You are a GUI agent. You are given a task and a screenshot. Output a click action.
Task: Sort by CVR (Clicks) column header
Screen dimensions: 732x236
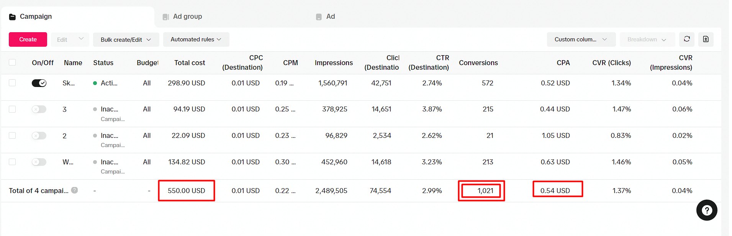611,62
